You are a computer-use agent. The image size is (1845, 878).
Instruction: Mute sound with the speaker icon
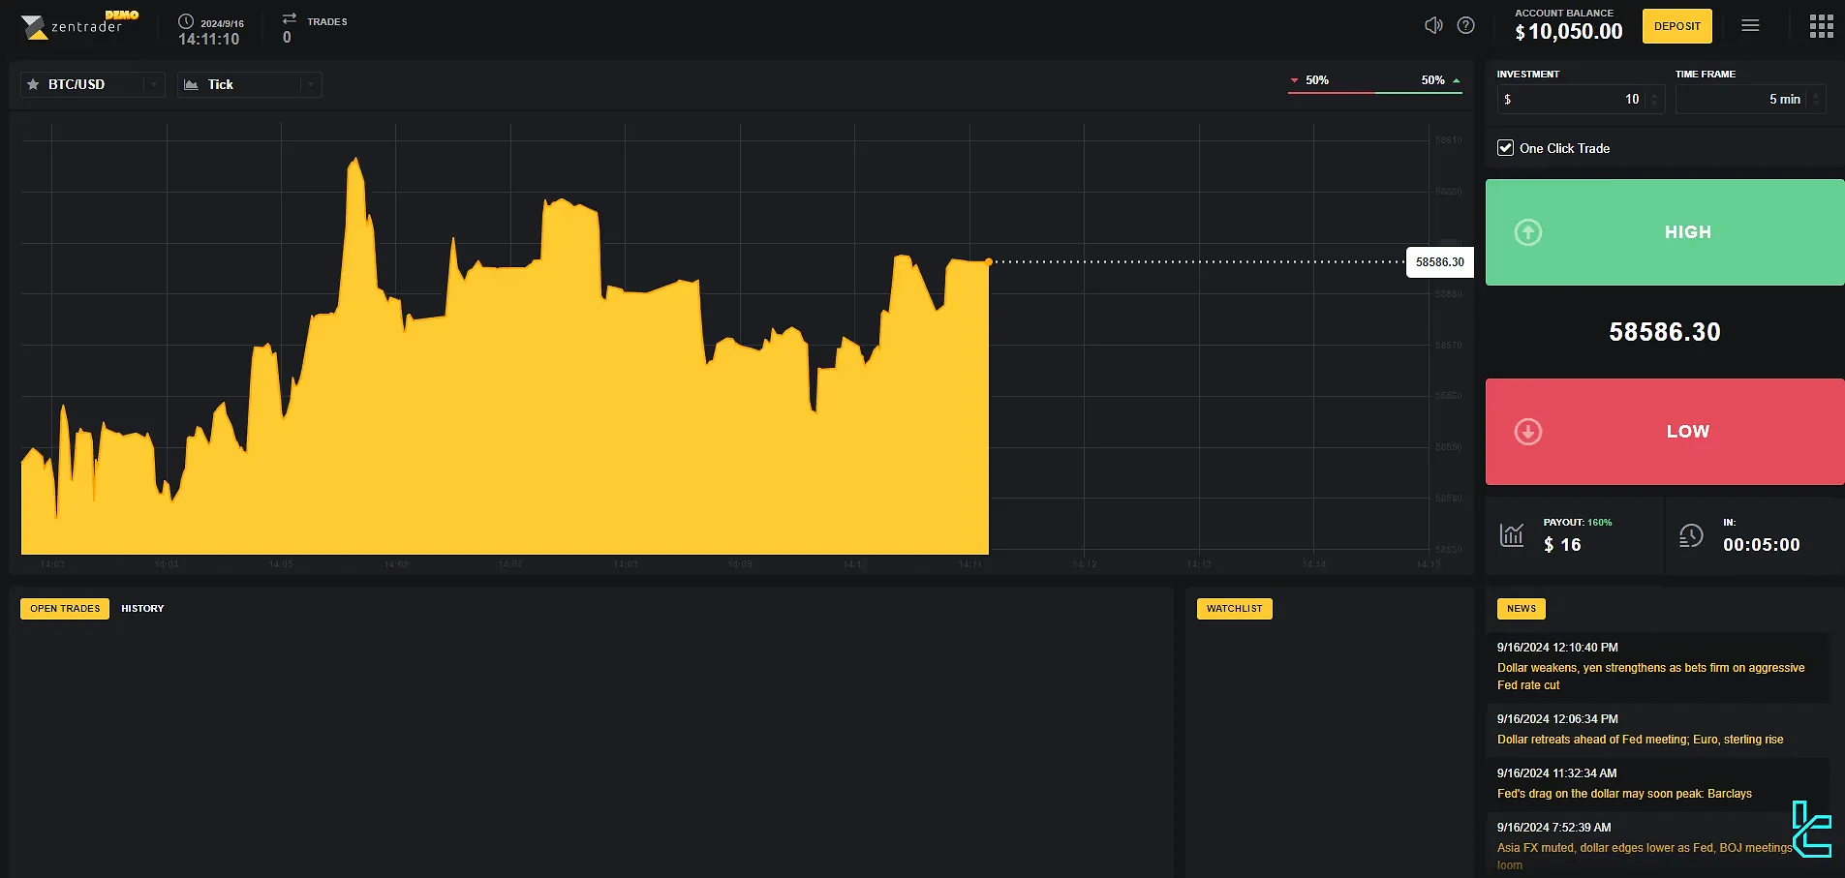1433,25
